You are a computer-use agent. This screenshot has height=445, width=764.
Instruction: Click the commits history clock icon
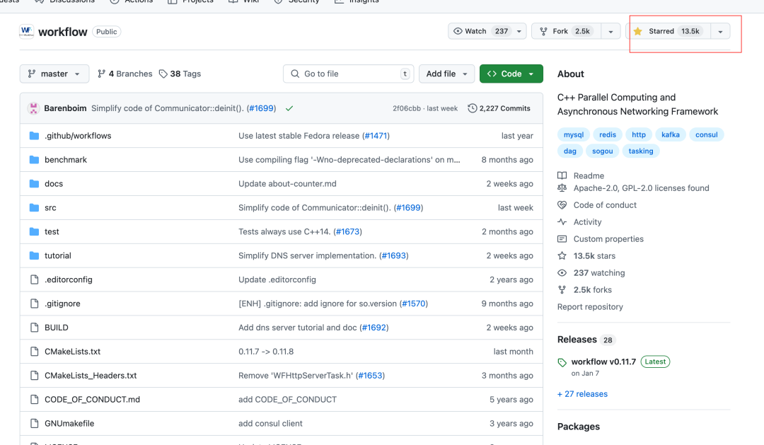472,108
